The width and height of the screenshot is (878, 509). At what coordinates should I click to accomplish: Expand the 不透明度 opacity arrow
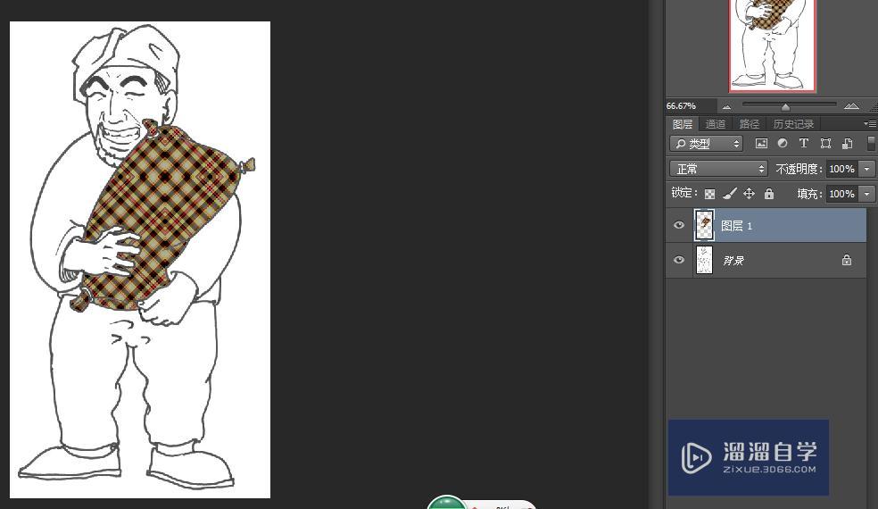(x=866, y=169)
